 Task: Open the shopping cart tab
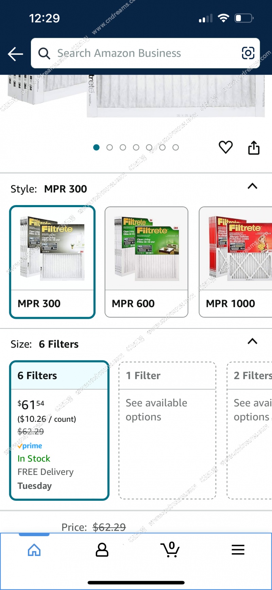(x=170, y=549)
